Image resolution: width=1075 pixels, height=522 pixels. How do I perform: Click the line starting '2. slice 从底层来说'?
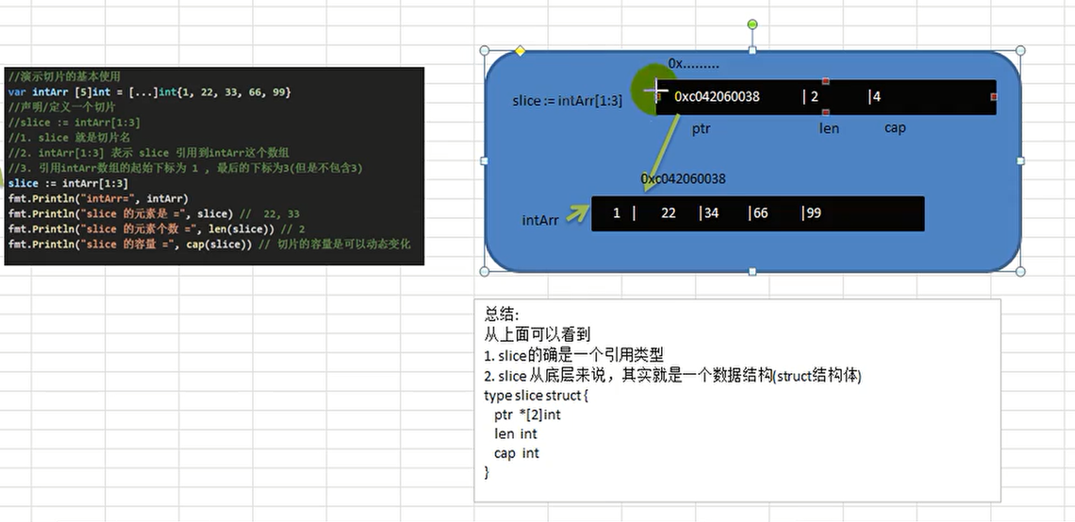coord(672,375)
